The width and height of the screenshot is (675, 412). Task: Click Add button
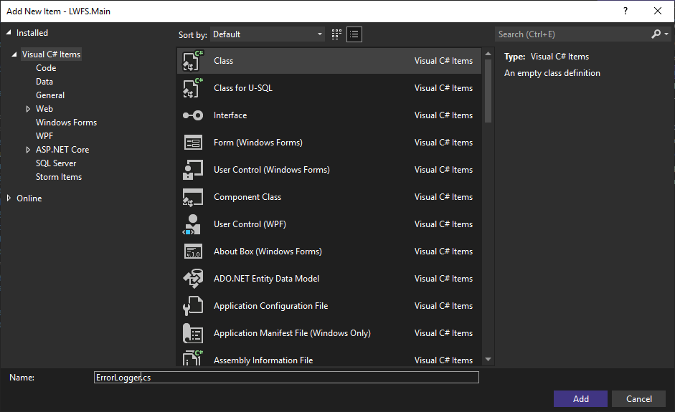tap(580, 398)
